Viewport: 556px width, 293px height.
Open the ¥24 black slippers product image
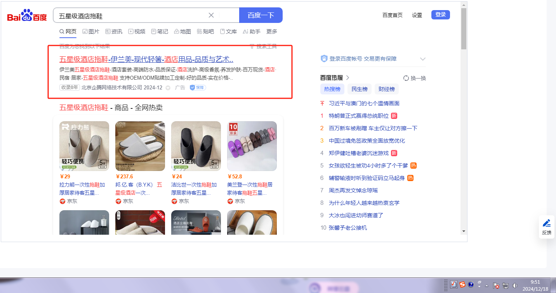[x=196, y=146]
